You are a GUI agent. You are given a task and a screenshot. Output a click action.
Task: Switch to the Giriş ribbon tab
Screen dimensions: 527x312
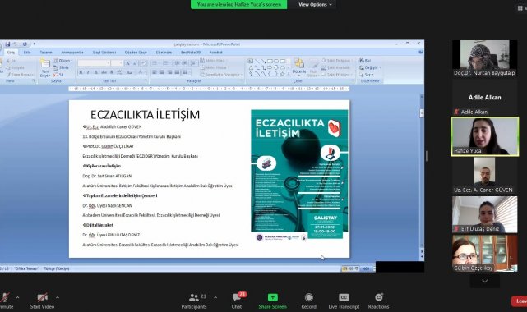11,53
